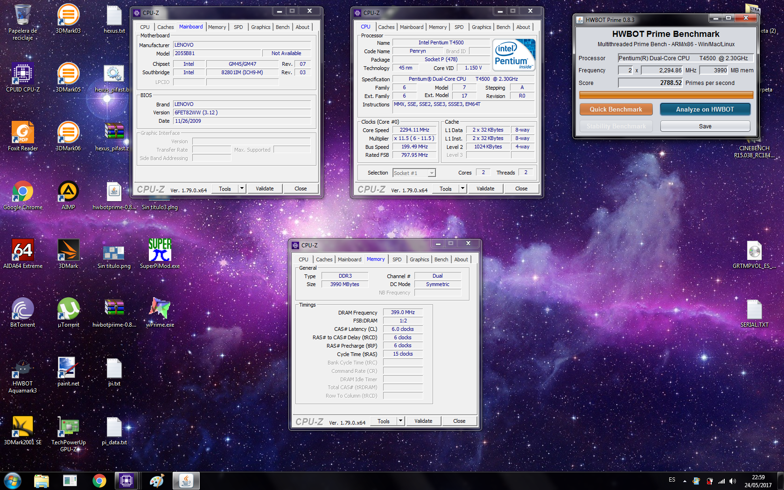Open the µTorrent desktop icon
The image size is (784, 490).
point(68,312)
